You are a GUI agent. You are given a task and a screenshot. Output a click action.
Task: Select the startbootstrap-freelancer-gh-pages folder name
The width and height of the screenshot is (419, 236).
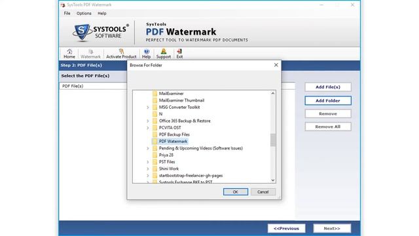coord(191,176)
